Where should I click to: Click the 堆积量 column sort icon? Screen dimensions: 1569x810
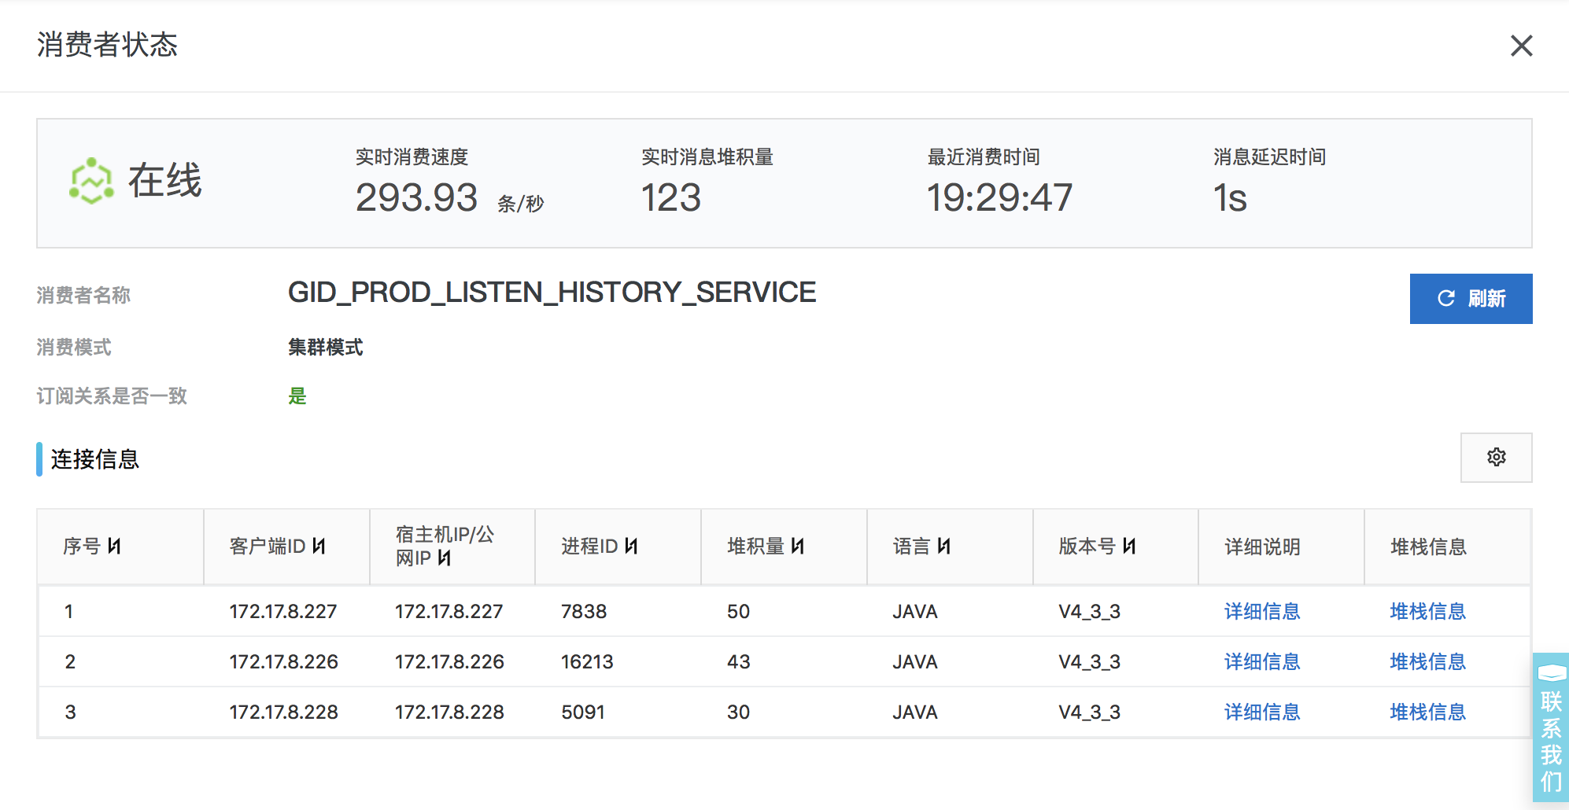[798, 546]
